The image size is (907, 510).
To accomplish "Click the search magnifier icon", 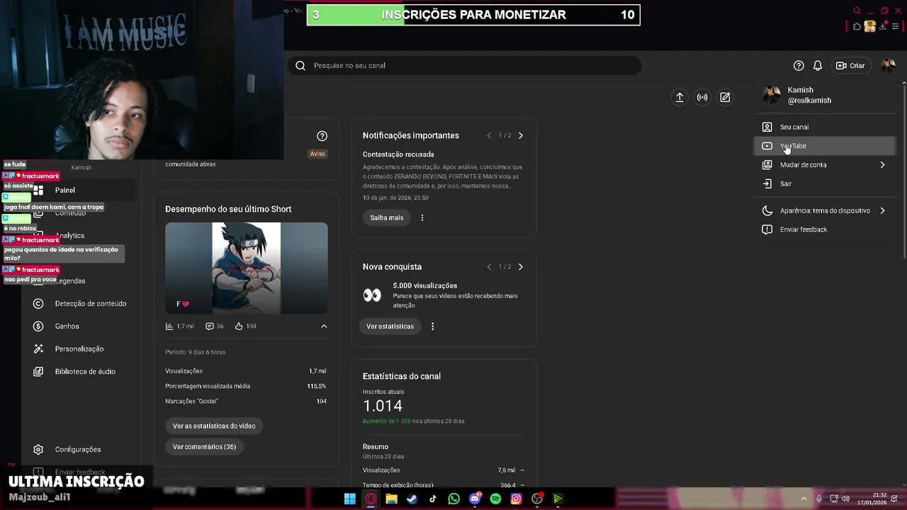I will click(x=300, y=65).
